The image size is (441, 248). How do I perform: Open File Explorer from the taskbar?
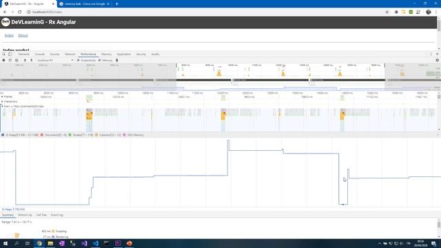pos(50,243)
